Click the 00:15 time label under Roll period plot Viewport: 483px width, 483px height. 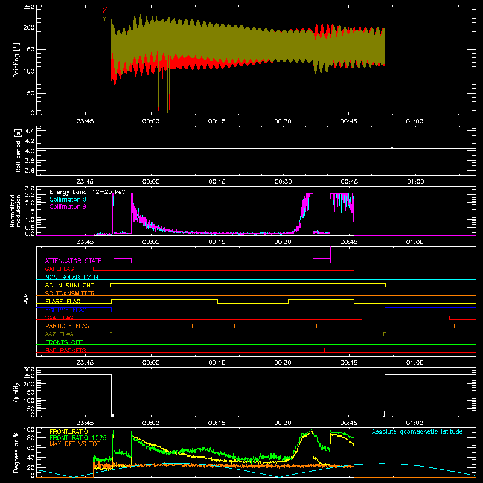click(x=217, y=182)
